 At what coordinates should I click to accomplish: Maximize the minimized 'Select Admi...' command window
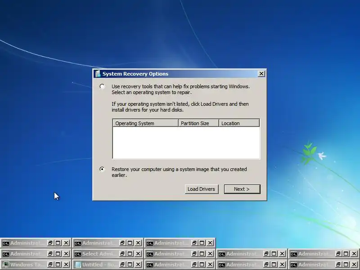click(x=130, y=254)
